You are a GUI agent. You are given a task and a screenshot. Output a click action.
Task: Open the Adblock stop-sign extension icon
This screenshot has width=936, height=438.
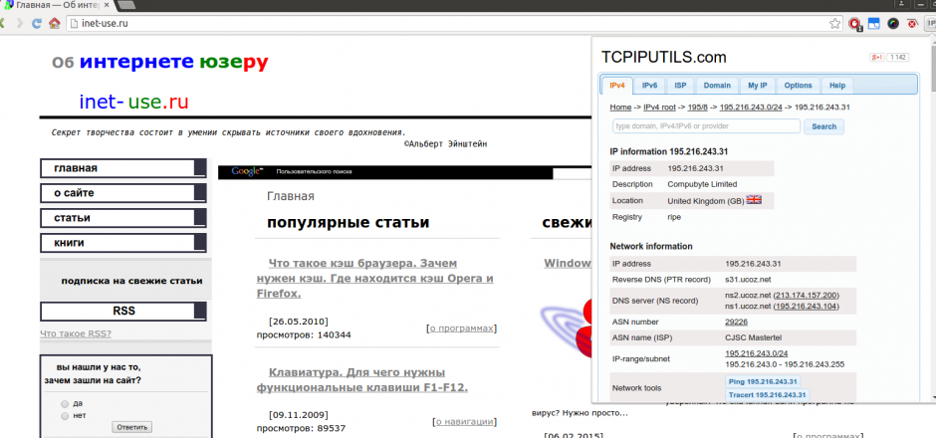(854, 24)
